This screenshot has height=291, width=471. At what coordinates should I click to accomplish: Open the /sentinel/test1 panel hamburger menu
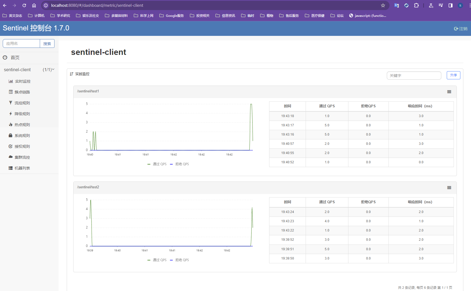[x=449, y=92]
